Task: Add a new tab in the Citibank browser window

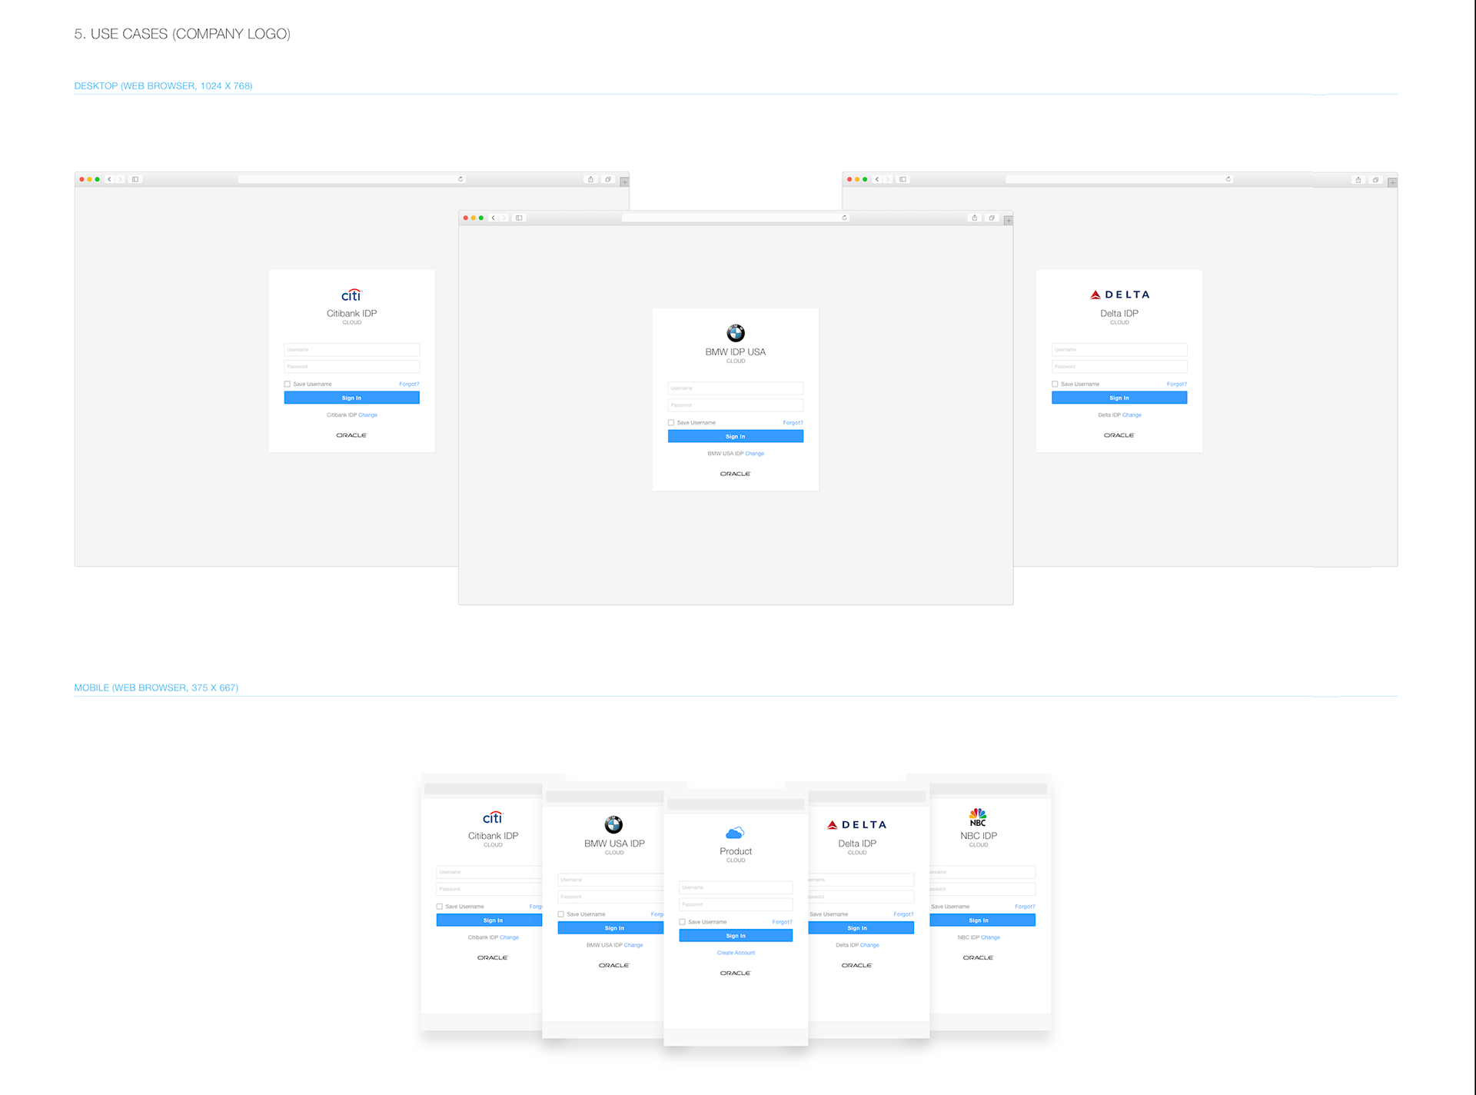Action: [x=624, y=182]
